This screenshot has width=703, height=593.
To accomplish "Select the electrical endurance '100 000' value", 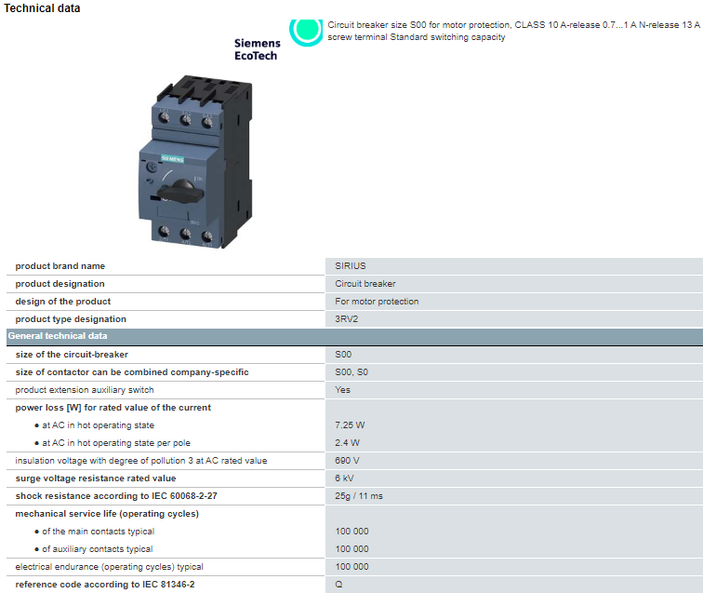I will coord(351,567).
